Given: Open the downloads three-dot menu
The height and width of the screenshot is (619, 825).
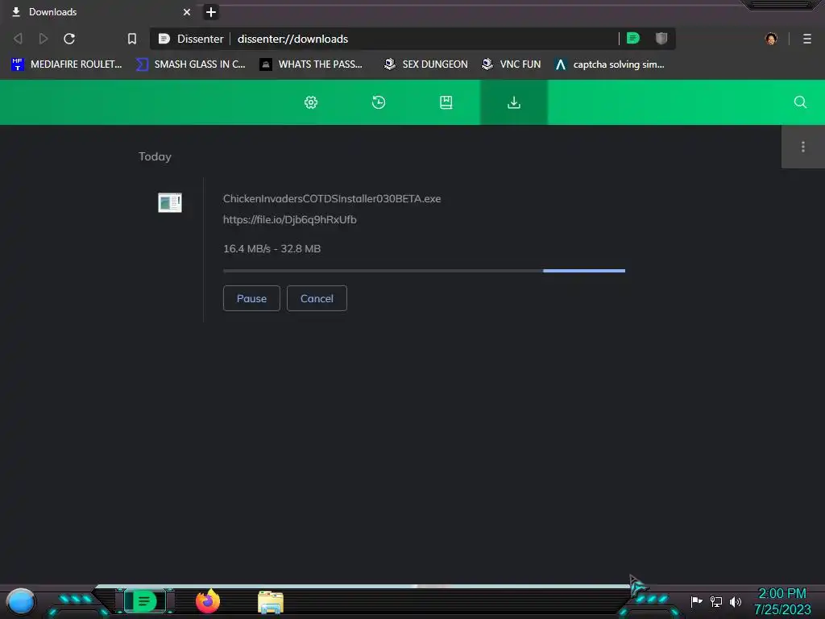Looking at the screenshot, I should pos(803,147).
